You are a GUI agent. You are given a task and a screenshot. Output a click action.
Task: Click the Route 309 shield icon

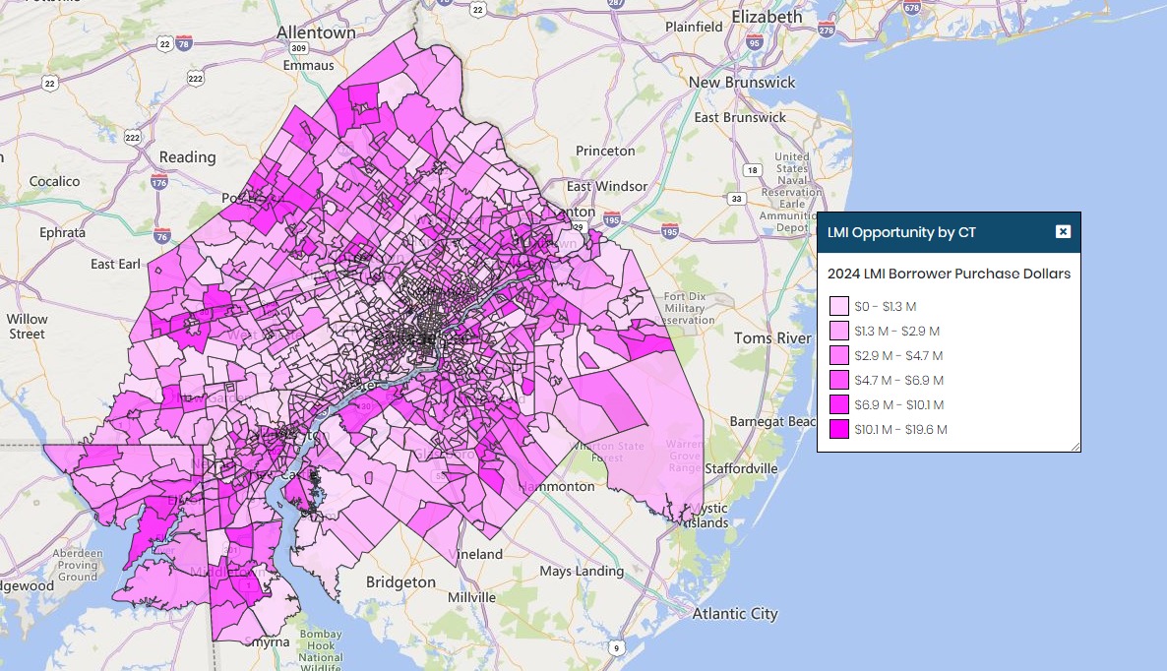[x=298, y=47]
